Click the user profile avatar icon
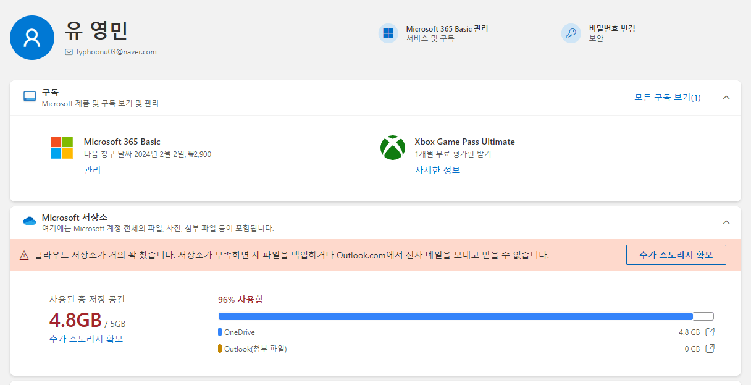This screenshot has height=385, width=751. 32,38
